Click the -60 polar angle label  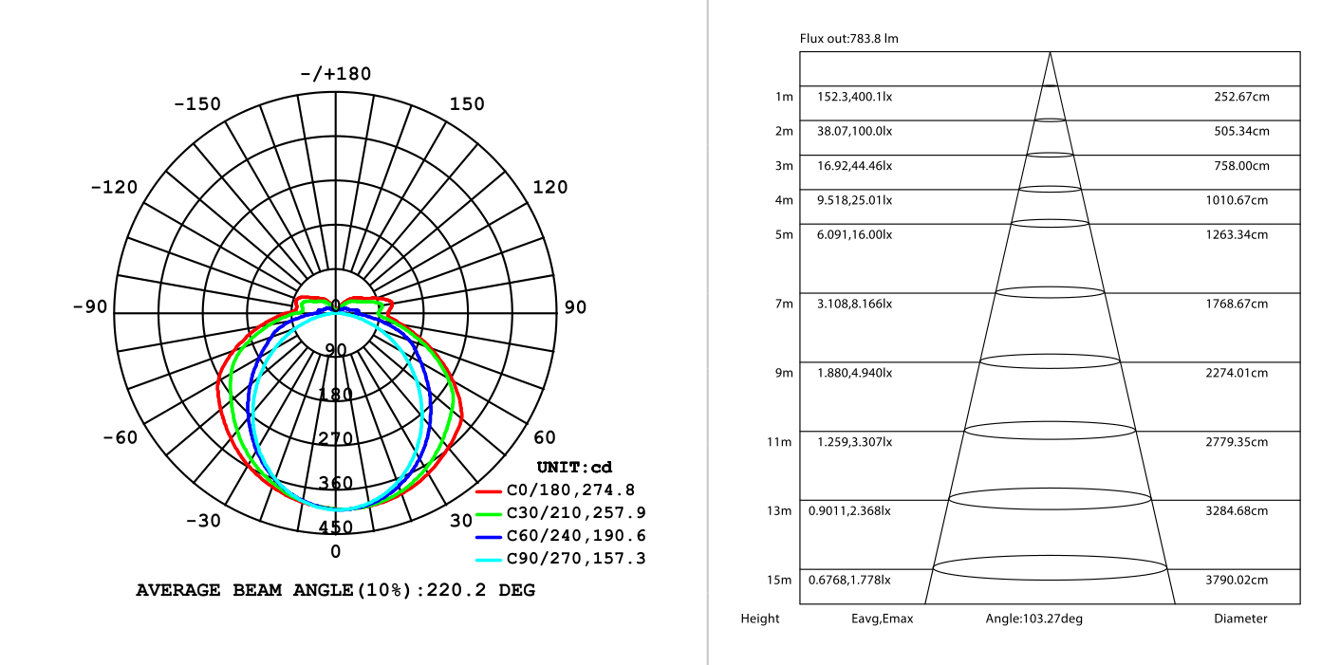click(x=120, y=437)
